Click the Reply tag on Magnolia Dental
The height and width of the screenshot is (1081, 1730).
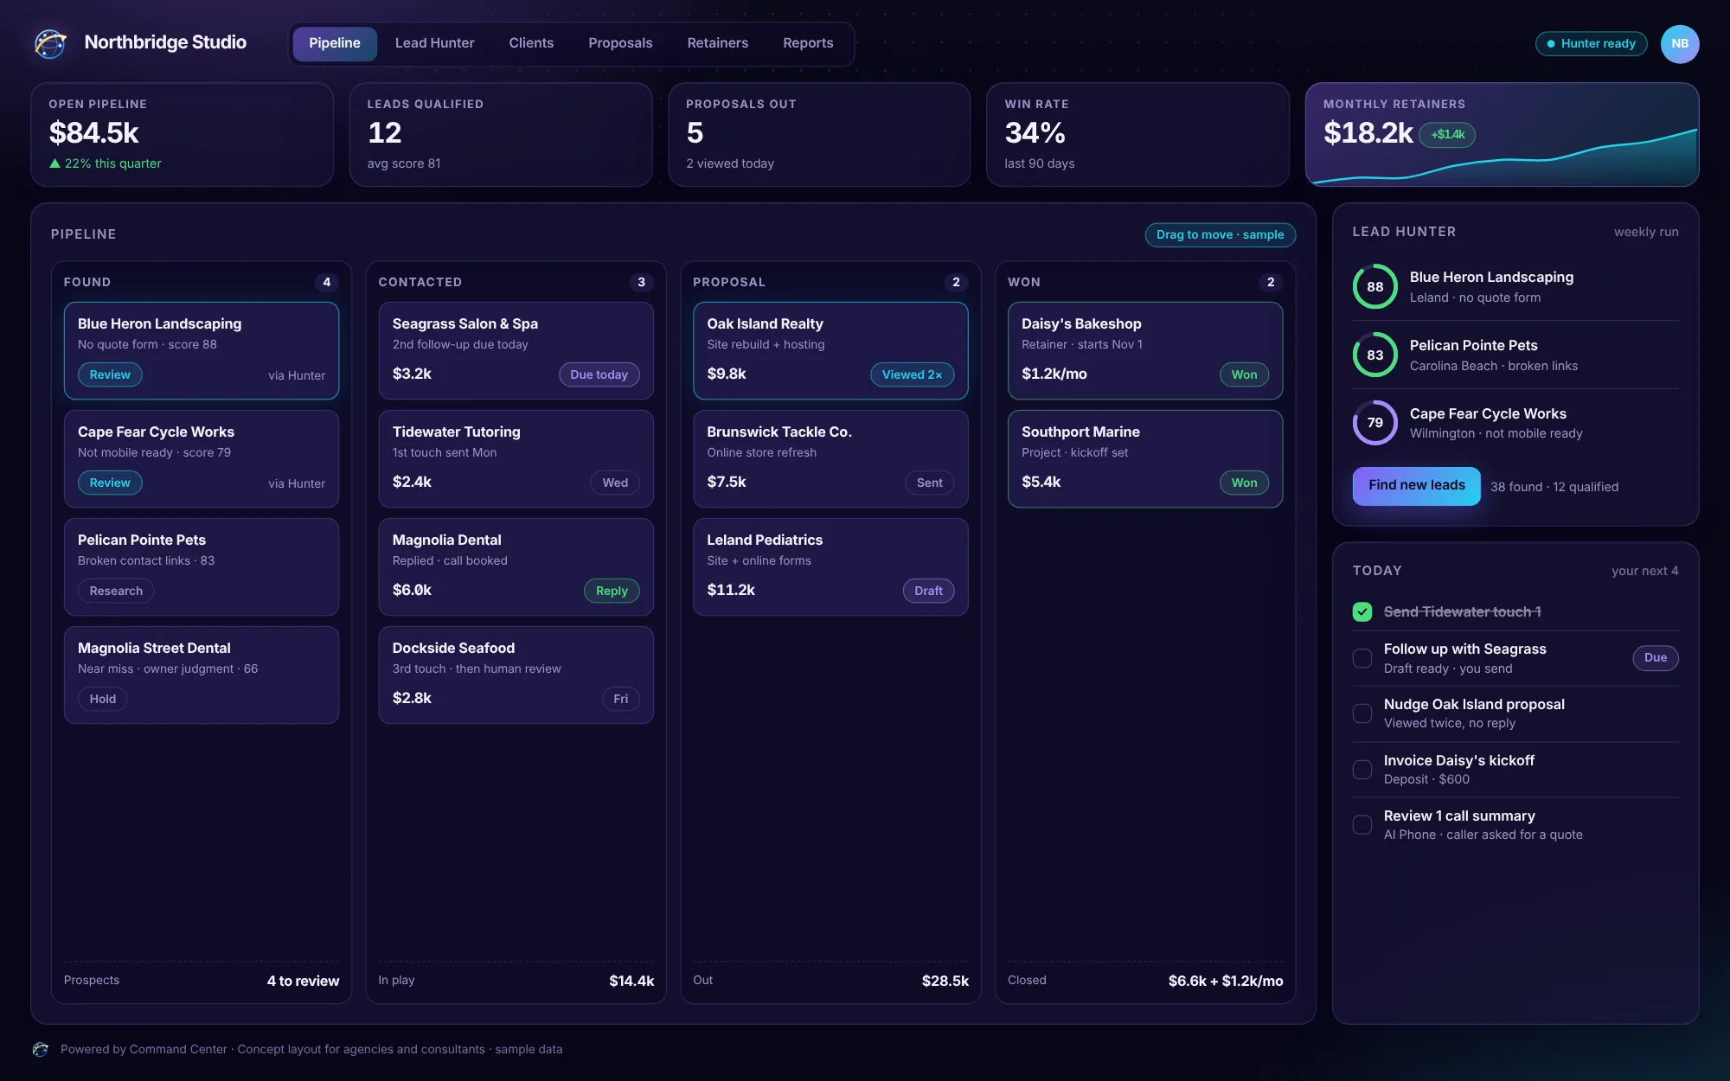612,591
